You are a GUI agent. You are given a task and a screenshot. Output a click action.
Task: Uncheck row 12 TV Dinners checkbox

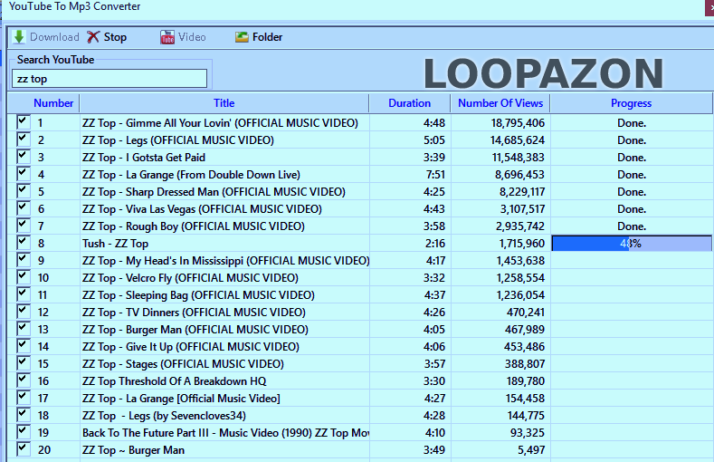(x=23, y=312)
